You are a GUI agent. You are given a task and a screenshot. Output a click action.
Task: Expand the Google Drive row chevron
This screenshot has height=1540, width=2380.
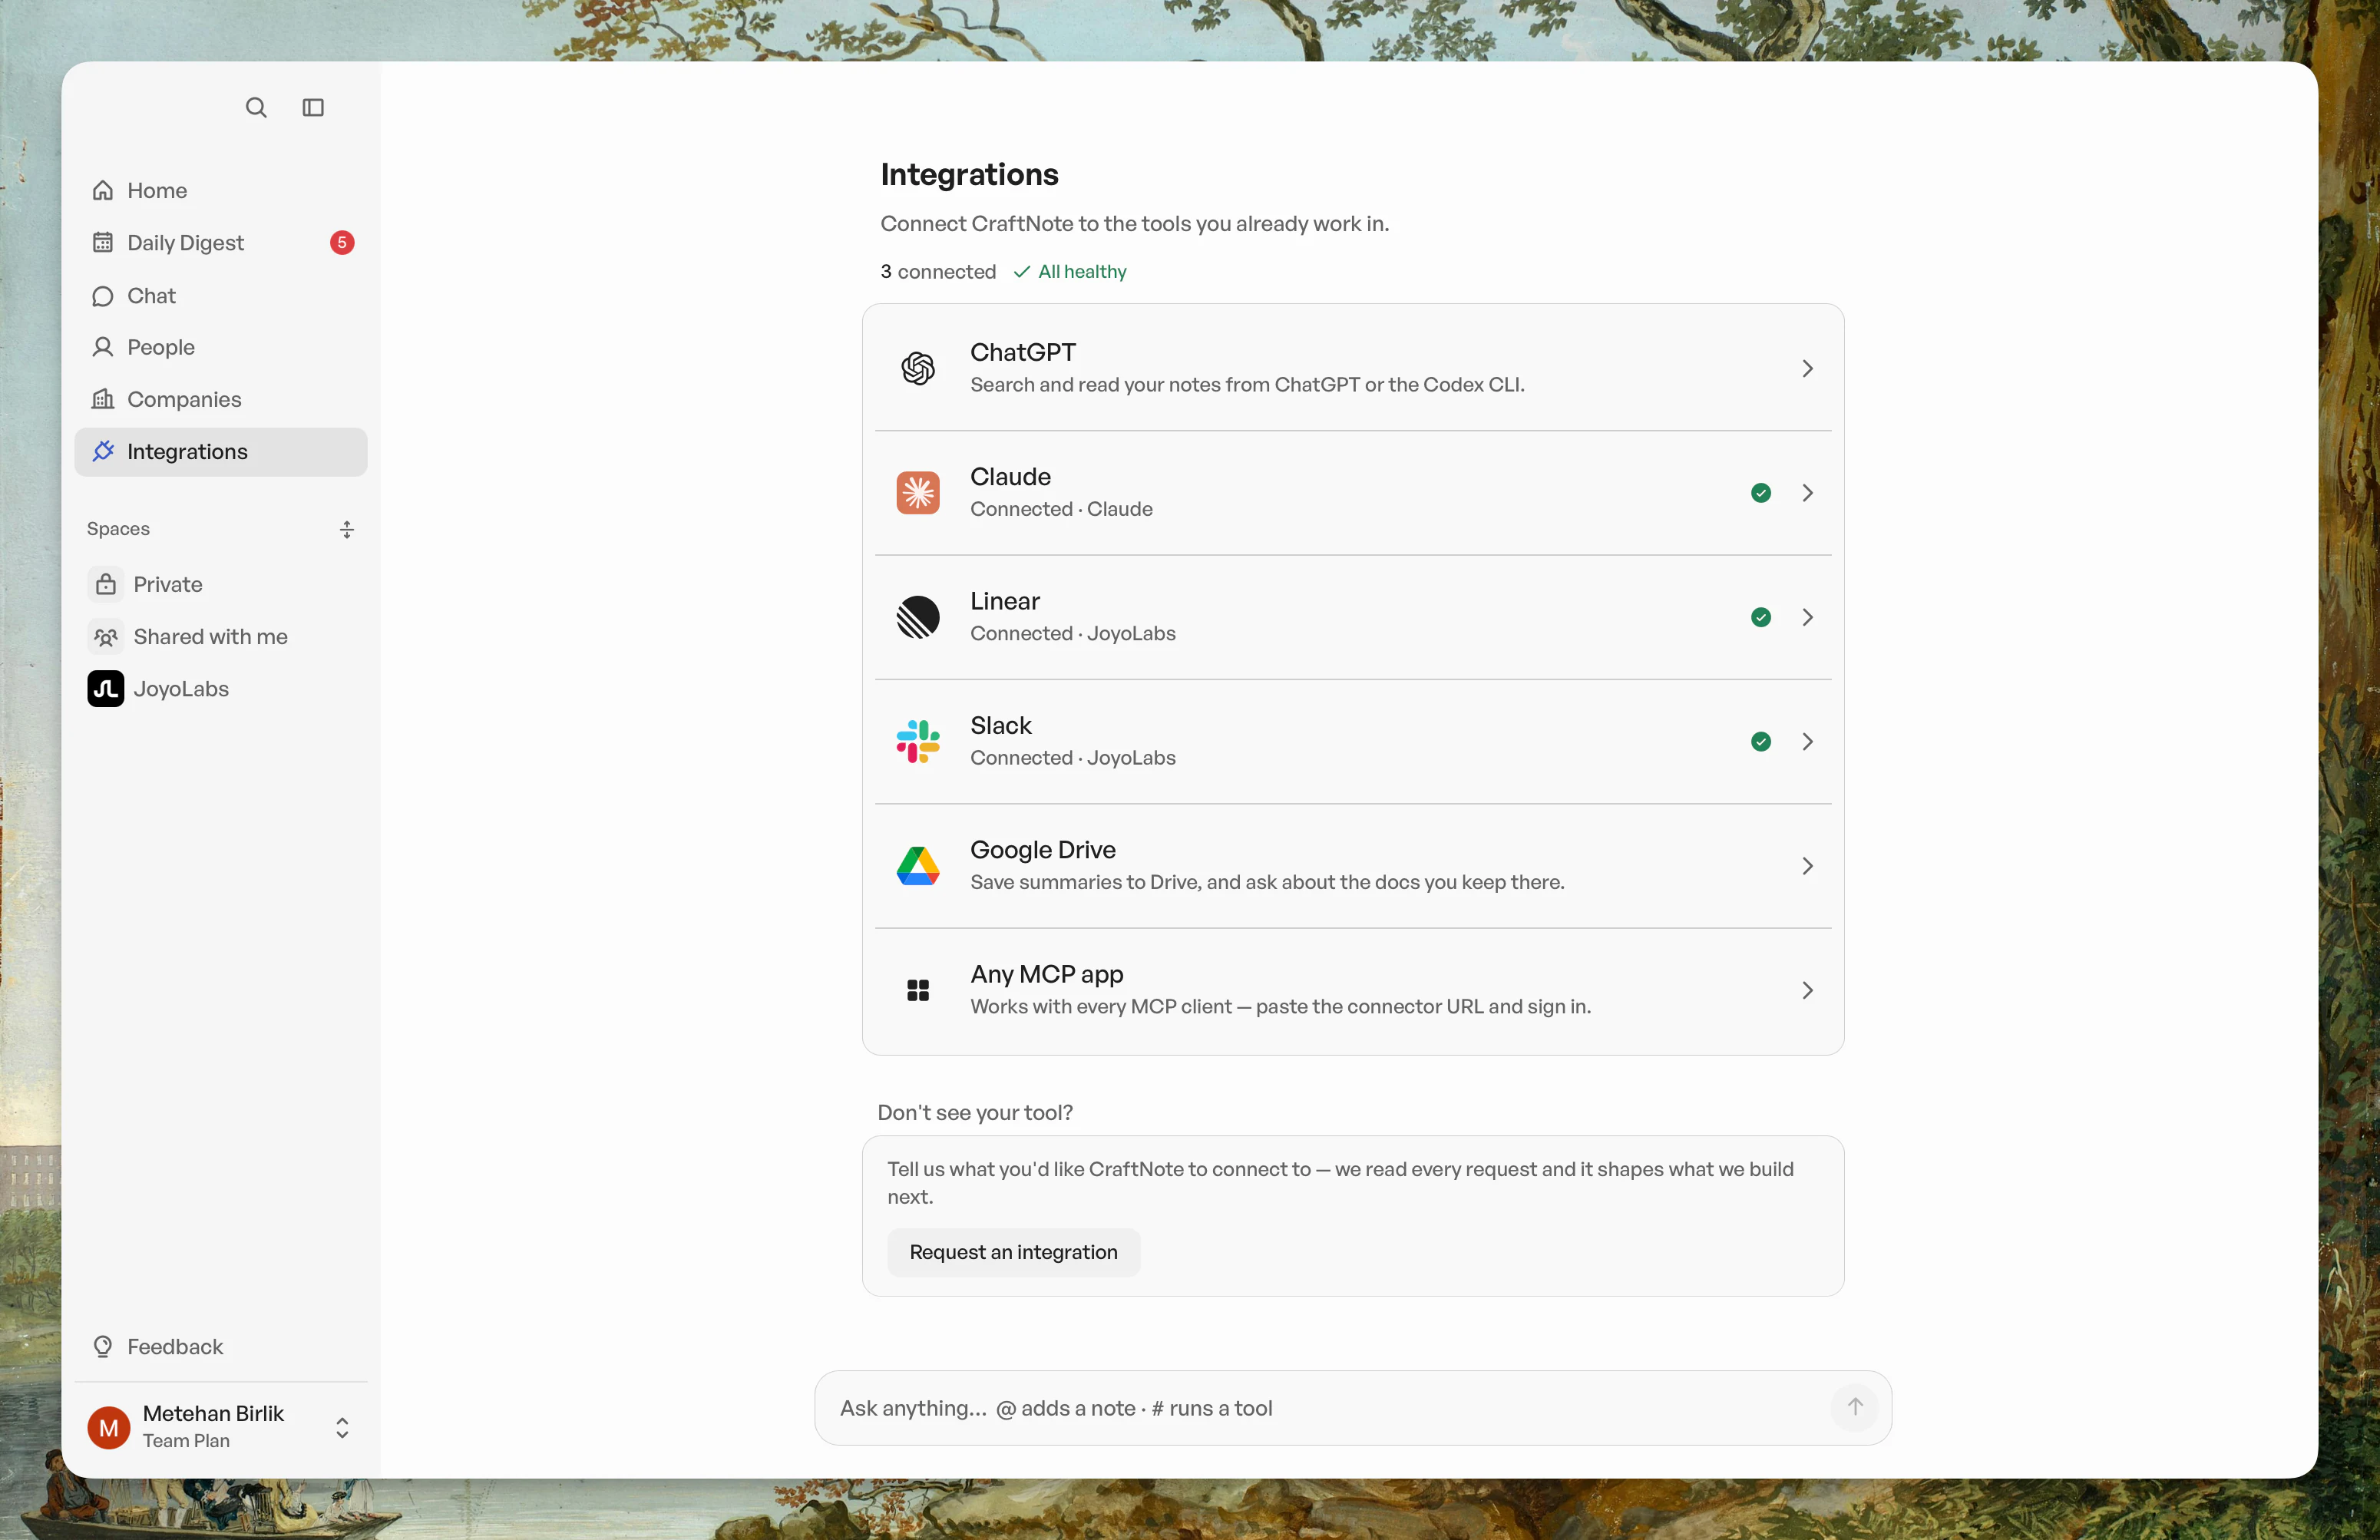click(x=1807, y=866)
